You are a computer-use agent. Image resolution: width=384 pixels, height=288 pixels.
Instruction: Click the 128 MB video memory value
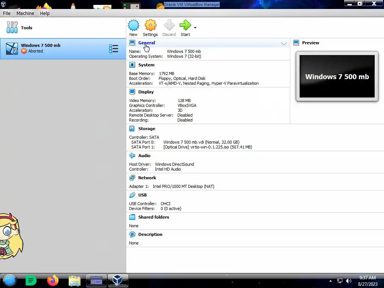point(184,100)
